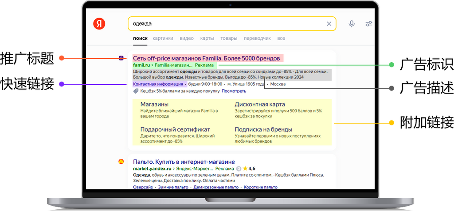Open the "переводчик" tab

pyautogui.click(x=257, y=38)
